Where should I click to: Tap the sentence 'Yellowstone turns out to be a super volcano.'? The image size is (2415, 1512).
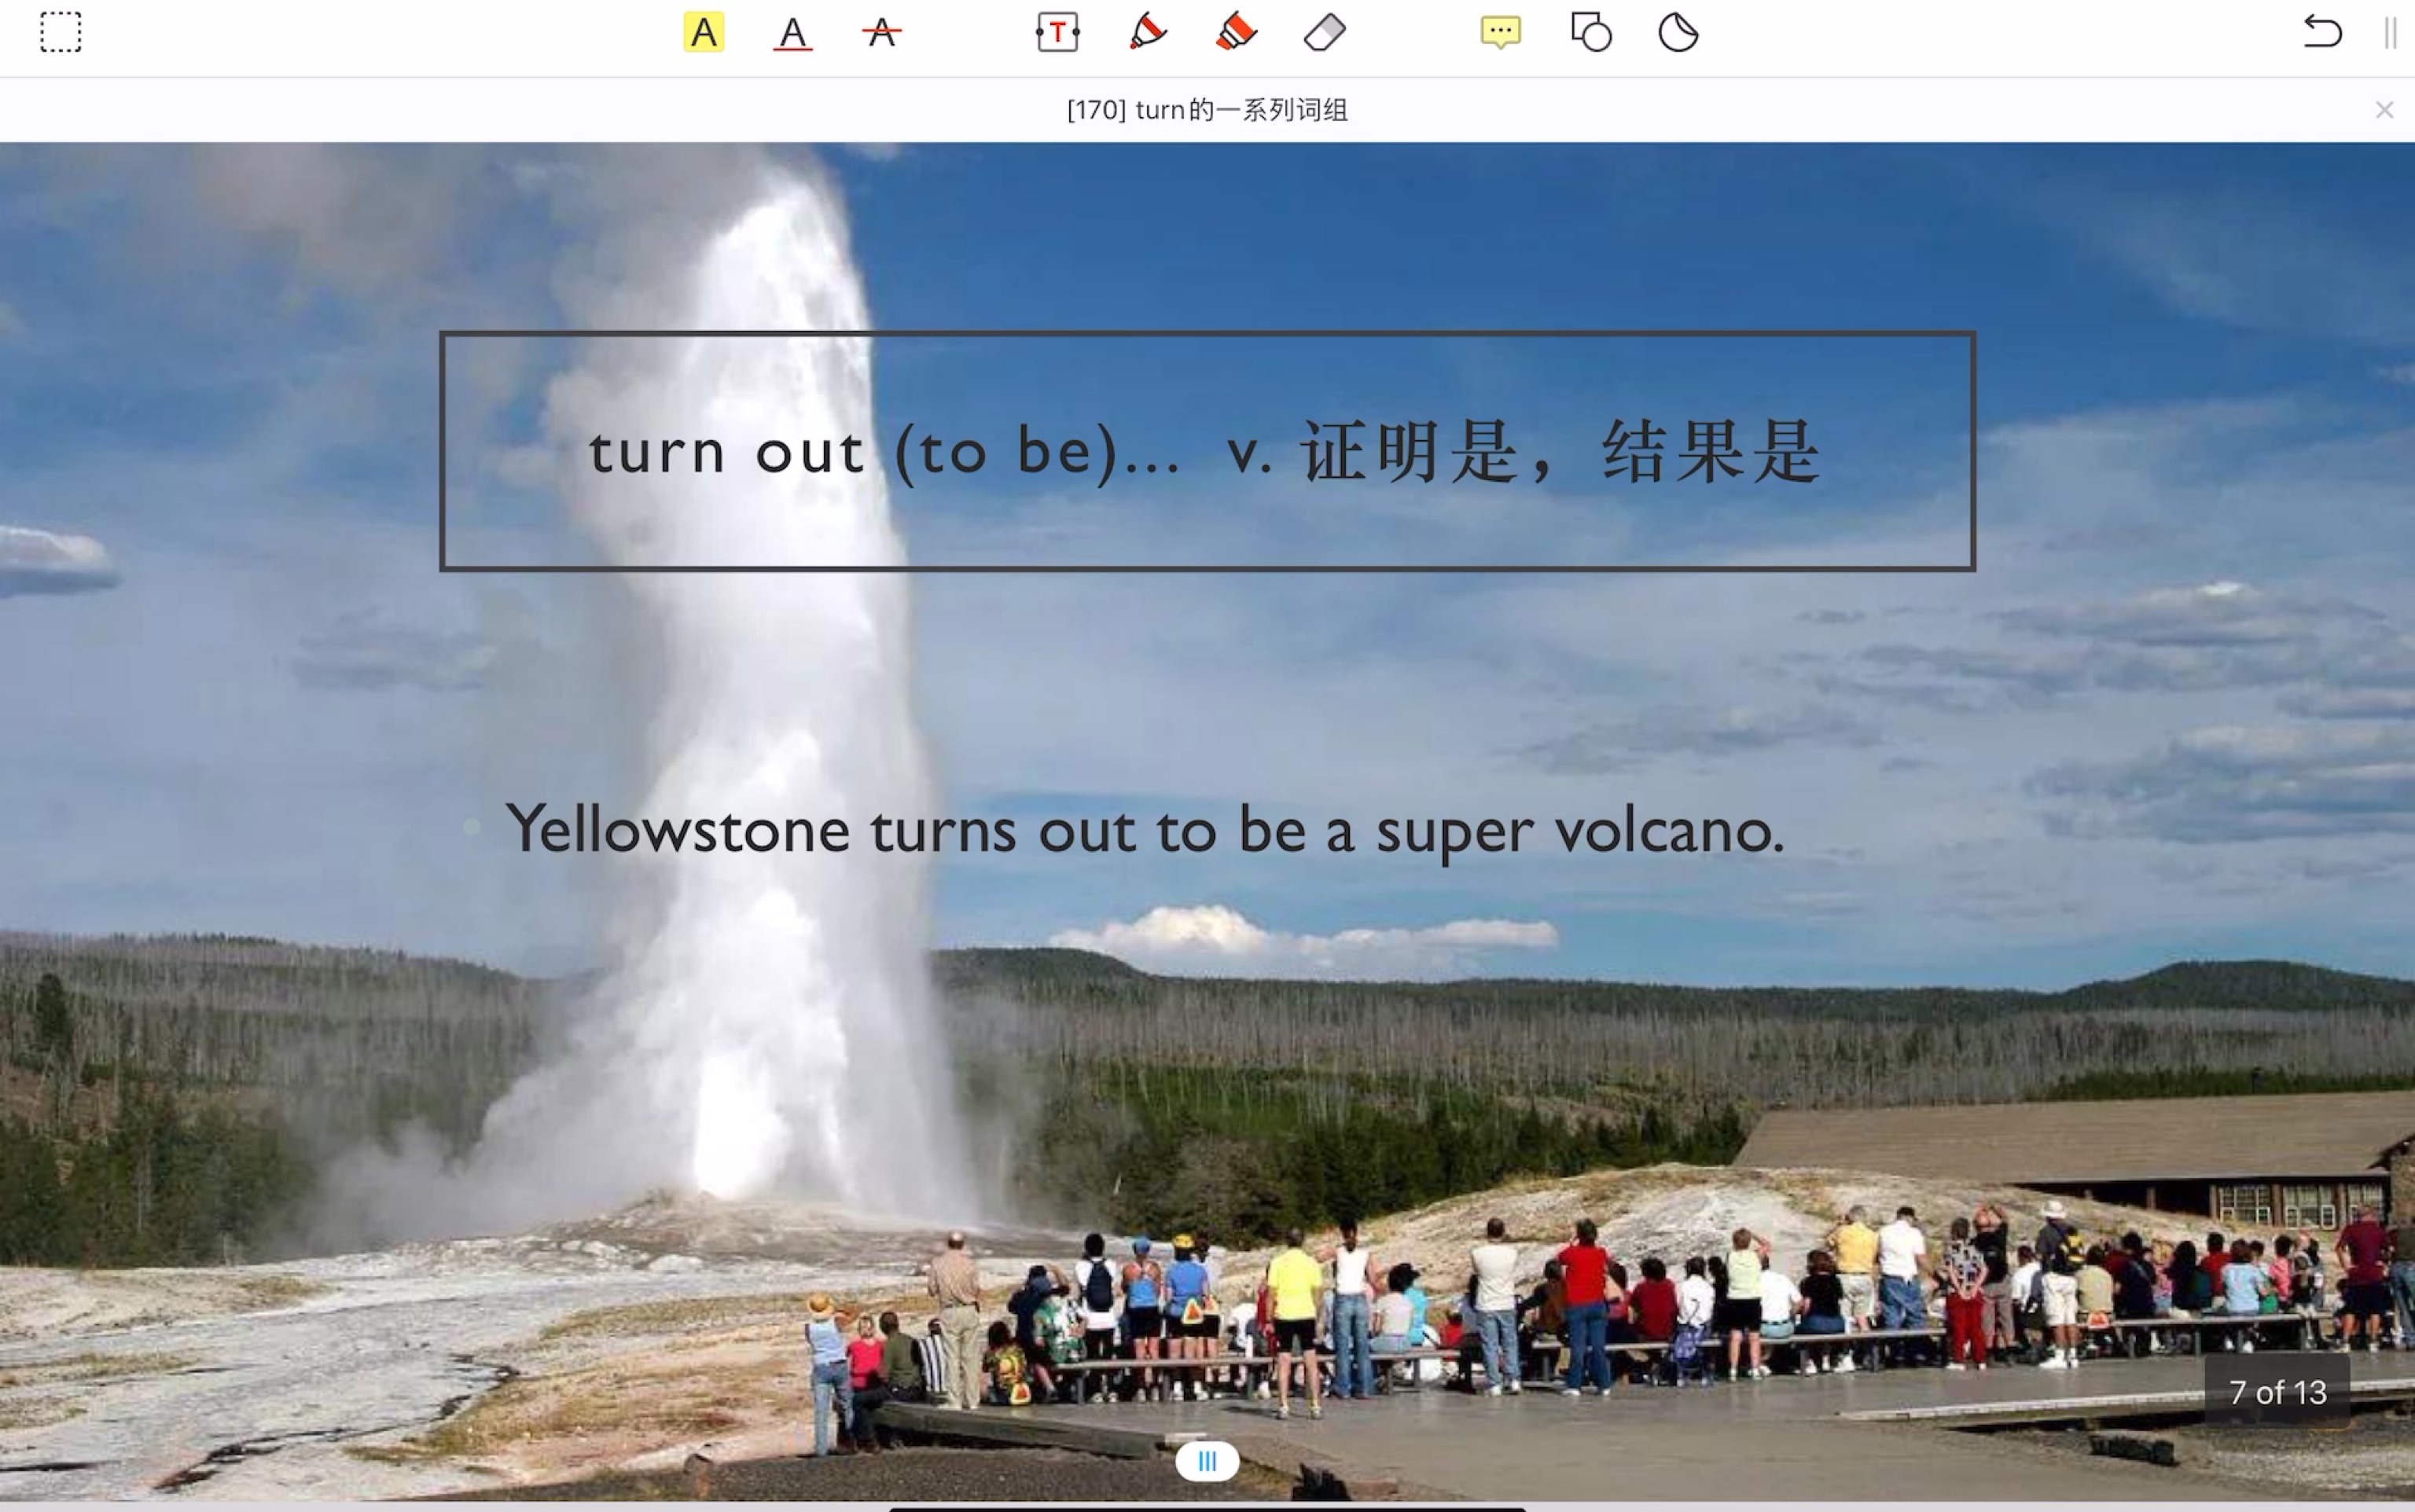(1145, 831)
